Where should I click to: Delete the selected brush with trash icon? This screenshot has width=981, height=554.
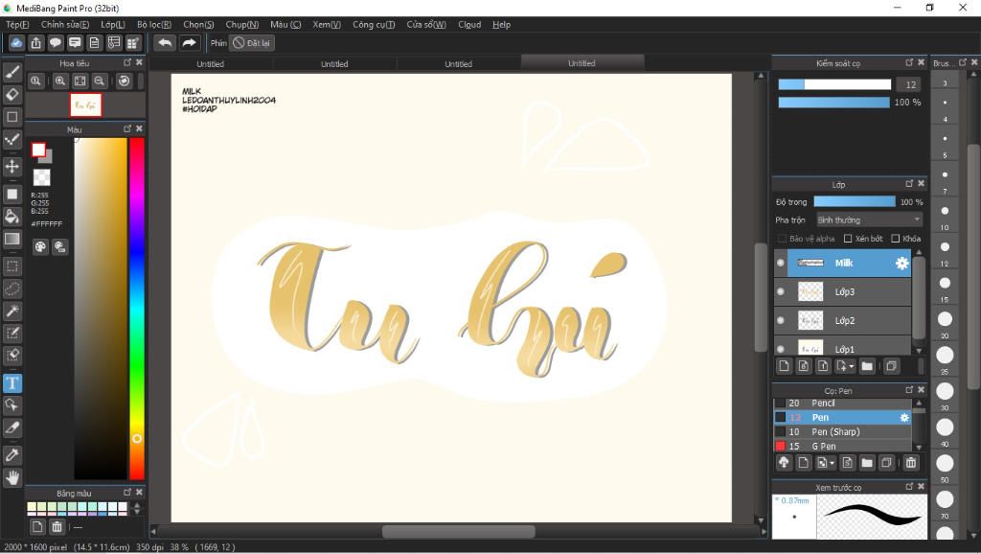pyautogui.click(x=911, y=463)
